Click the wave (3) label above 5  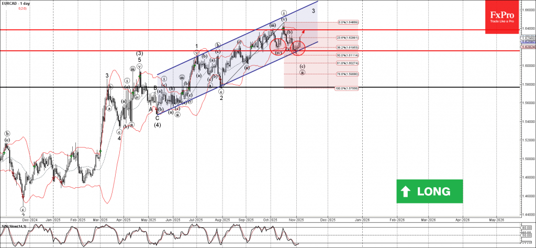pyautogui.click(x=140, y=53)
